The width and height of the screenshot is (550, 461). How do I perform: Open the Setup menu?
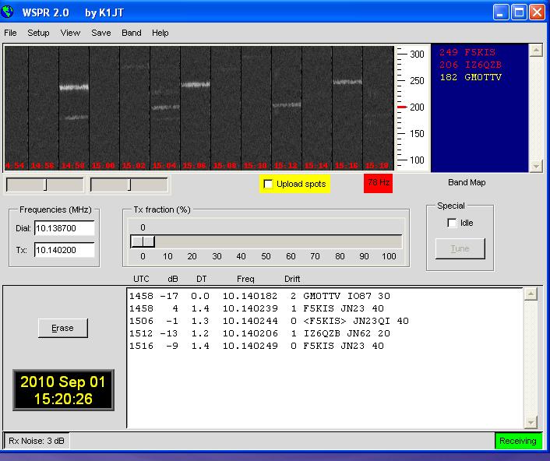point(38,33)
